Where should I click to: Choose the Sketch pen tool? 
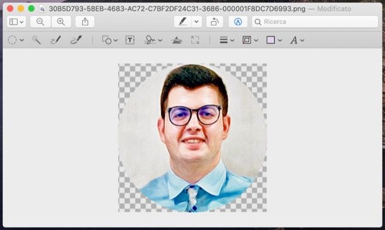(56, 40)
